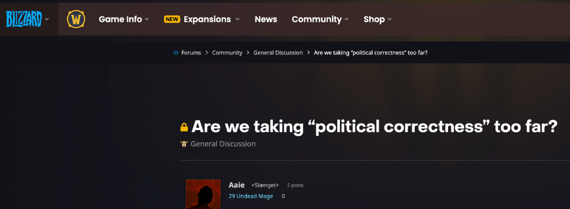
Task: Open General Discussion in the breadcrumb
Action: [278, 53]
